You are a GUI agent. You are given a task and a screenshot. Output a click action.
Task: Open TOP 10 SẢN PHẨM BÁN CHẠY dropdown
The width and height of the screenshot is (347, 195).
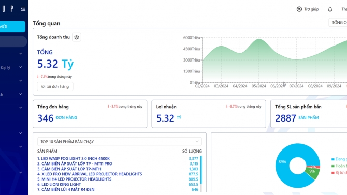click(x=120, y=142)
